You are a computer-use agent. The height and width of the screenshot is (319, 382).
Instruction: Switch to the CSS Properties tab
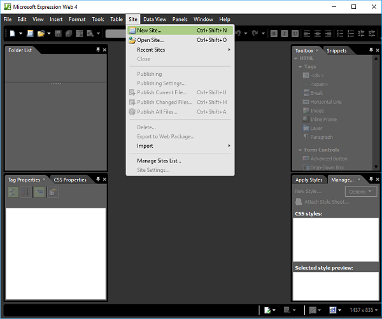pos(70,180)
